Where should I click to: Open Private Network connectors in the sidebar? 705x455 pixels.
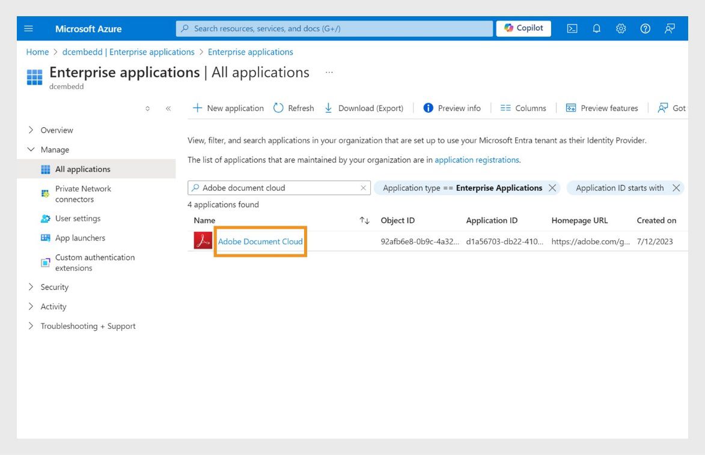82,193
